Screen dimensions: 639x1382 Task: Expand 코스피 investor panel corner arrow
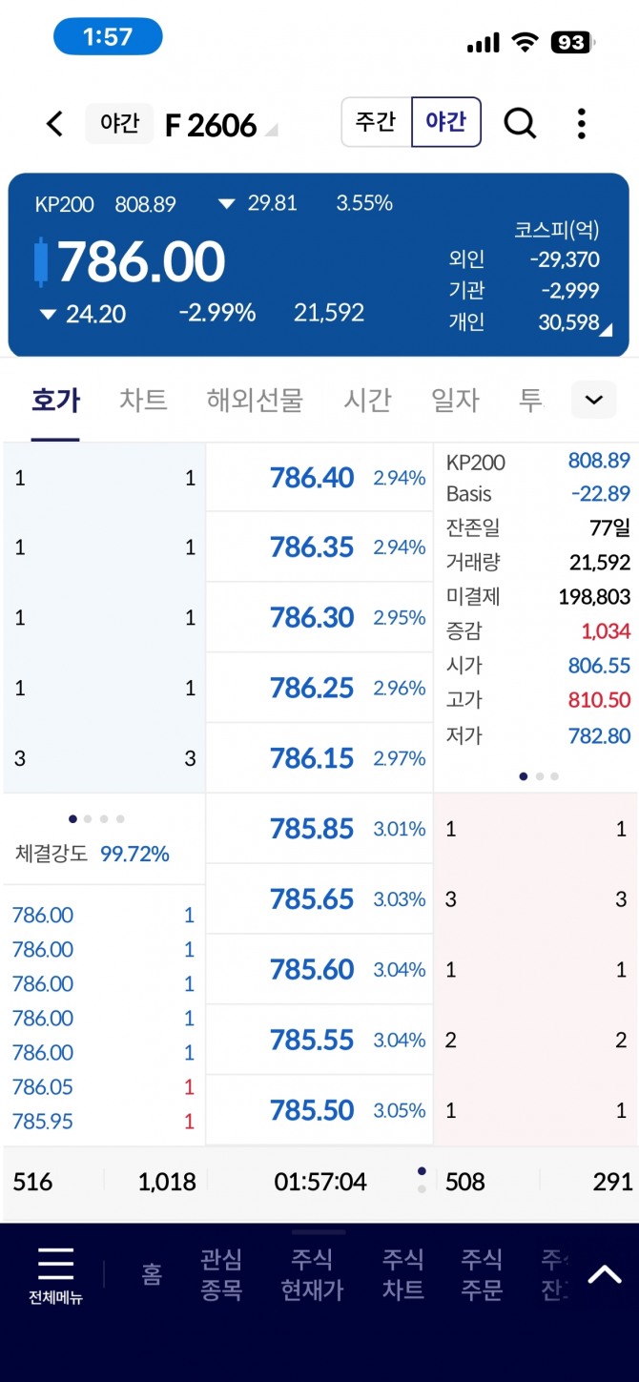coord(606,330)
